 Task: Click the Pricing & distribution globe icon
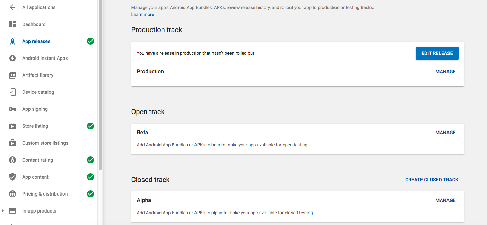pyautogui.click(x=12, y=194)
